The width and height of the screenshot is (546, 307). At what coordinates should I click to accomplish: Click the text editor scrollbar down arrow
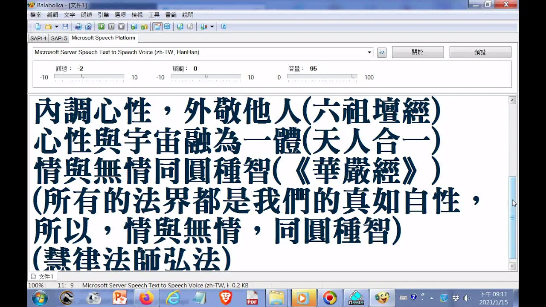[x=512, y=266]
